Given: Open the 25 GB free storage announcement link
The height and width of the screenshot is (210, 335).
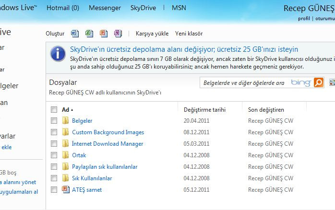Looking at the screenshot, I should click(184, 49).
